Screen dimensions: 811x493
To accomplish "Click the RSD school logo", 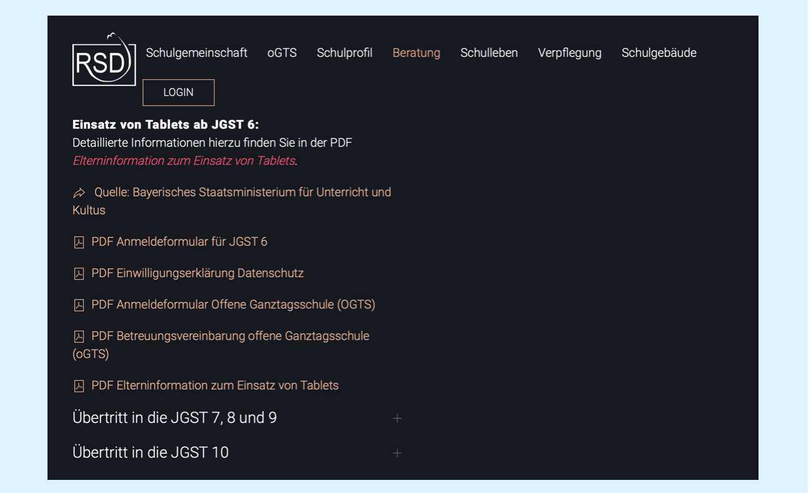I will click(104, 60).
